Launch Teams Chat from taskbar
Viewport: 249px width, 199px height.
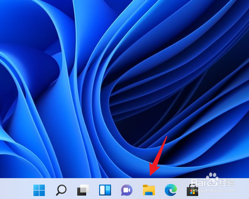click(127, 190)
